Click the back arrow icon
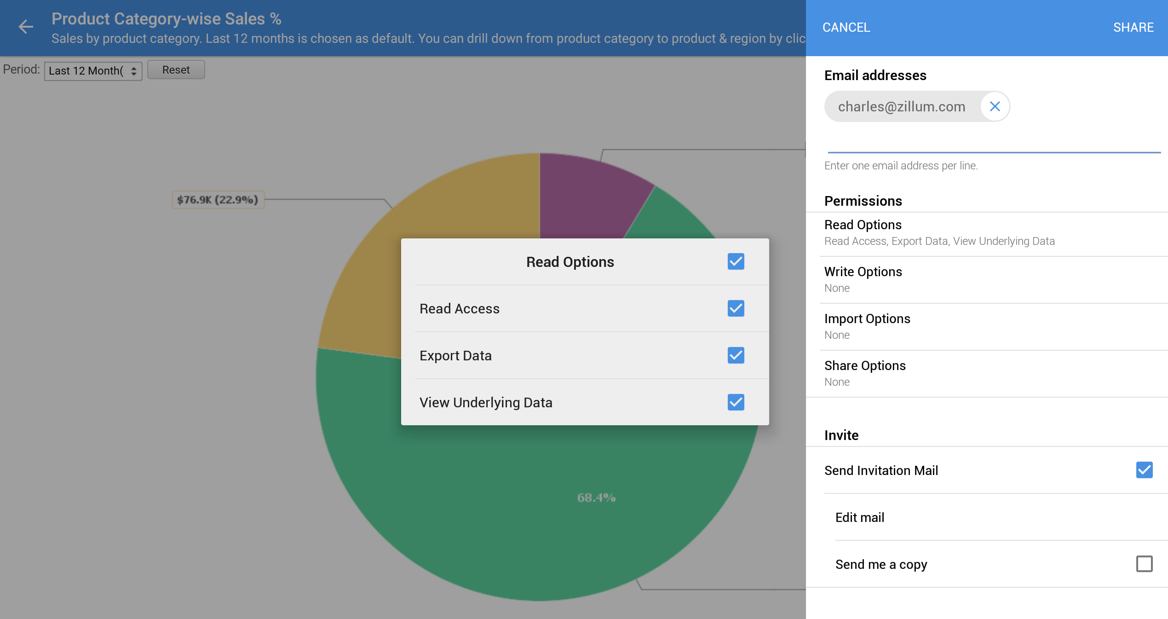 point(26,27)
